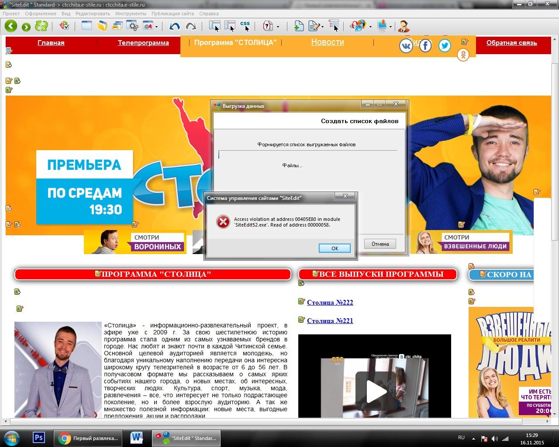Open the Столица №221 link
Viewport: 559px width, 447px height.
[330, 320]
